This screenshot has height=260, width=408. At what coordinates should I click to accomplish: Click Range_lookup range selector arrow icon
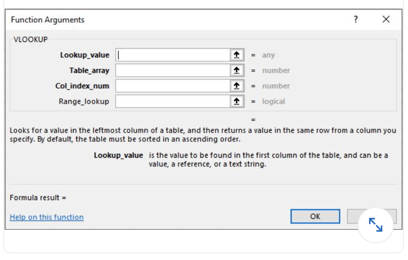(237, 101)
